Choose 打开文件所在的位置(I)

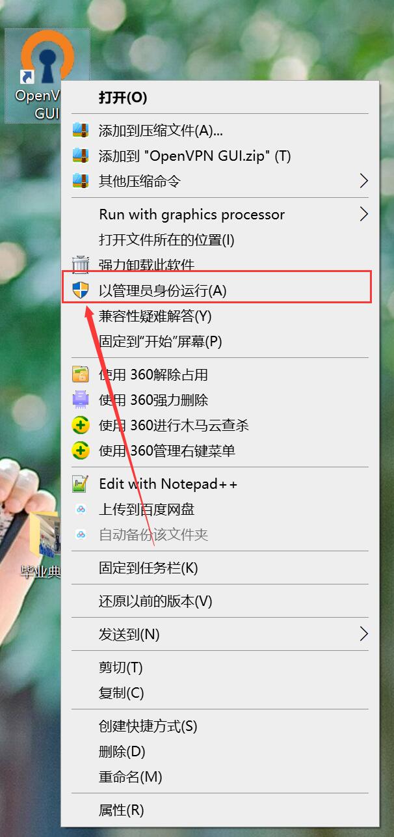pyautogui.click(x=166, y=240)
